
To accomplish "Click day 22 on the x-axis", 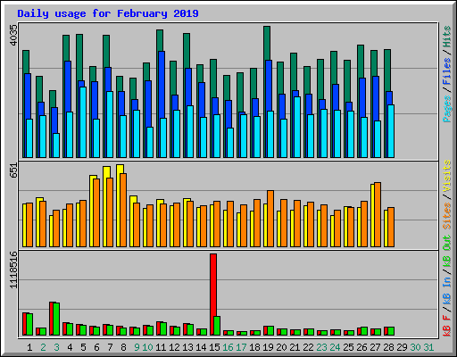I will pyautogui.click(x=308, y=347).
